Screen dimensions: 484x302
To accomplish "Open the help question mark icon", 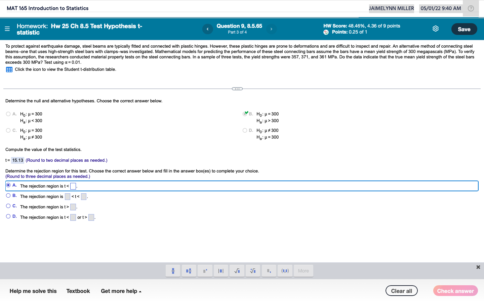I will pyautogui.click(x=471, y=8).
